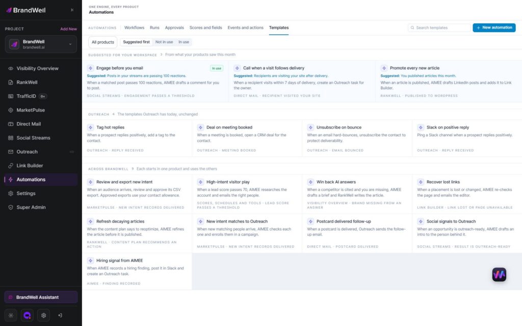522x326 pixels.
Task: Open the Events and actions tab
Action: coord(245,28)
